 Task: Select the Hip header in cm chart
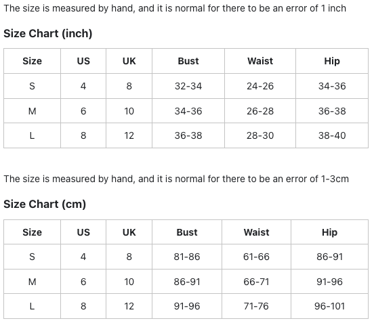pyautogui.click(x=329, y=232)
